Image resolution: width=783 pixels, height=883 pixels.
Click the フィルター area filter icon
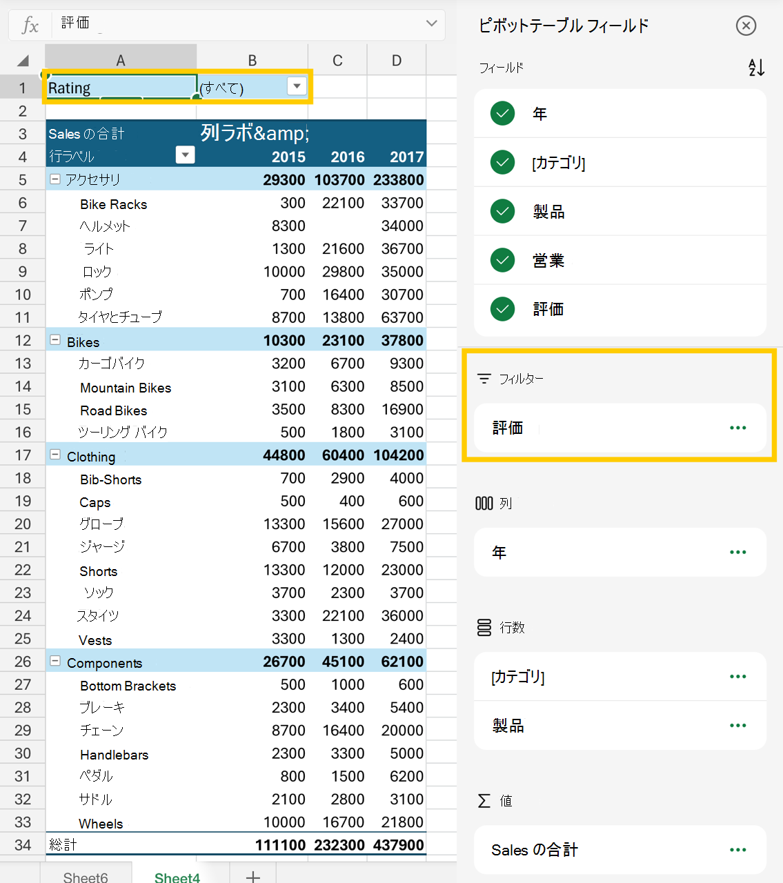[484, 379]
